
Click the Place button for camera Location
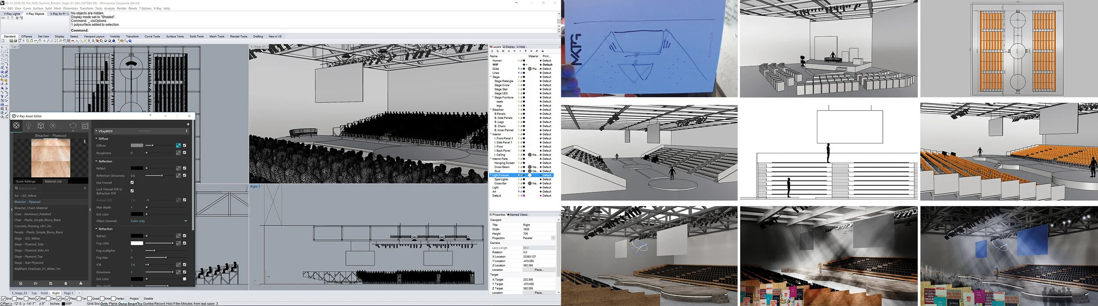(x=538, y=270)
